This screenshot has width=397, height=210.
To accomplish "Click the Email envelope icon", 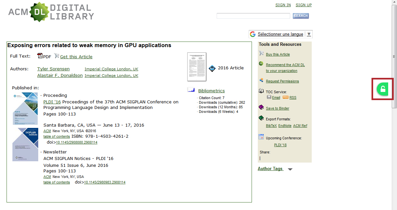I will (x=269, y=97).
